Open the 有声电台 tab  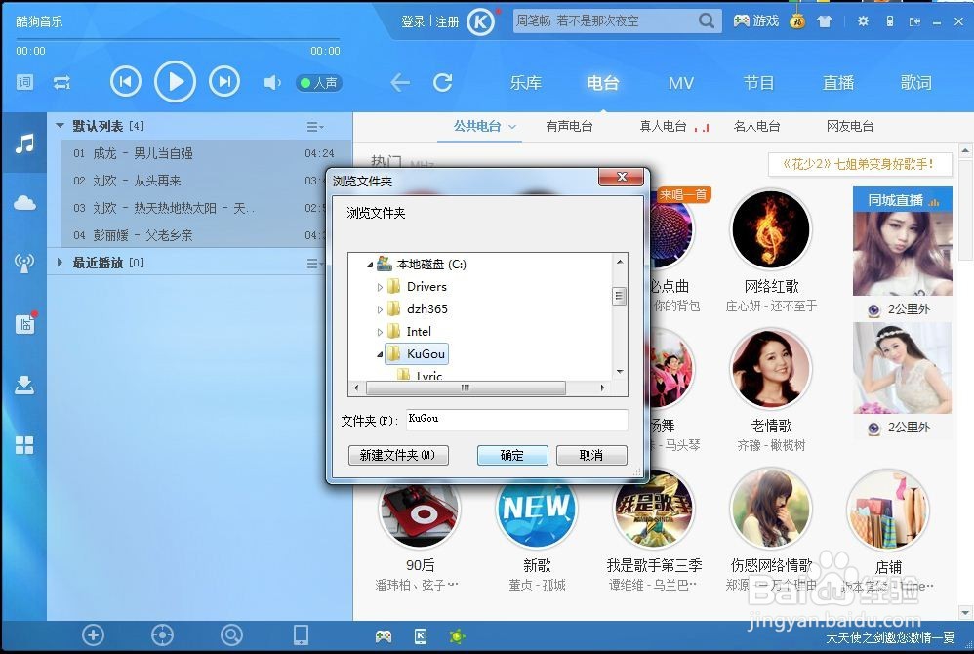pos(570,125)
